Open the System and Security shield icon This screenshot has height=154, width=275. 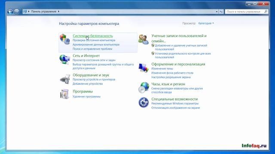tap(65, 39)
